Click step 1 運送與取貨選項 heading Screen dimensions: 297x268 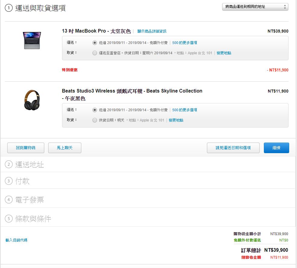pos(40,8)
